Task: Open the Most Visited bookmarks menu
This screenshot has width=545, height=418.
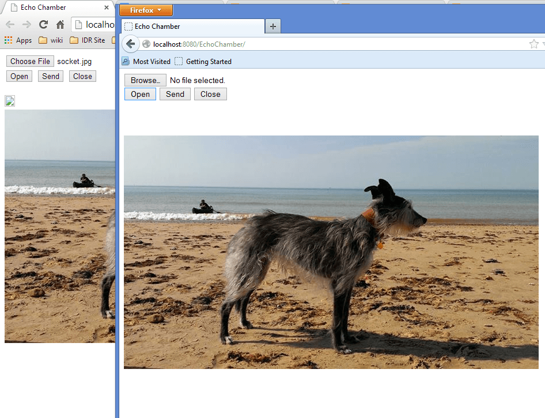Action: coord(146,62)
